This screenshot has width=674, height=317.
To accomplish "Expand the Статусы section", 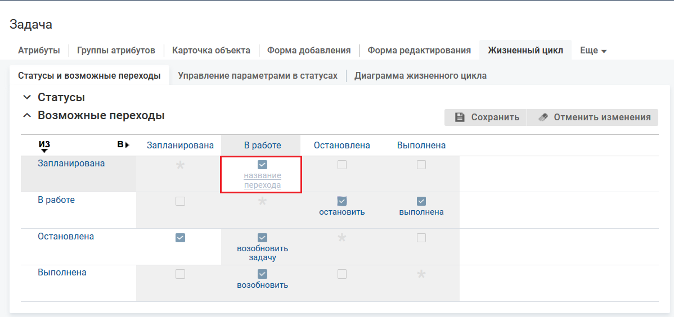I will tap(27, 97).
